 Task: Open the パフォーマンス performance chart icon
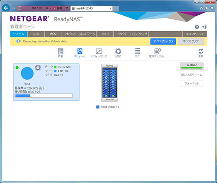point(99,53)
